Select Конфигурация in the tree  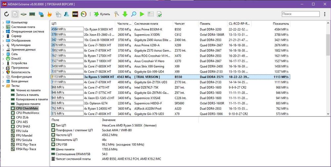pyautogui.click(x=22, y=77)
